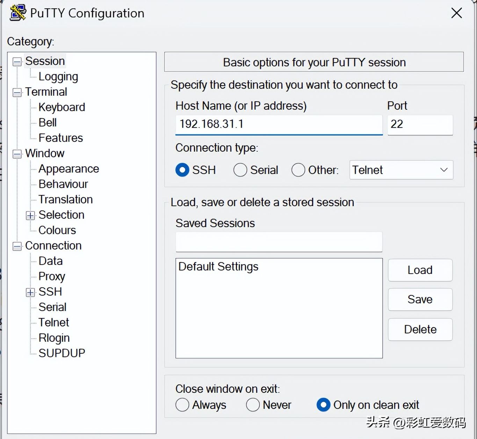The width and height of the screenshot is (477, 439).
Task: Choose Always for close window on exit
Action: click(182, 405)
